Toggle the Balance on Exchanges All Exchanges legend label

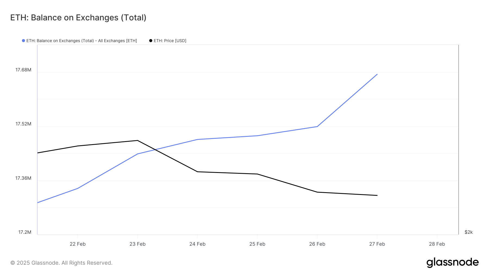coord(81,41)
